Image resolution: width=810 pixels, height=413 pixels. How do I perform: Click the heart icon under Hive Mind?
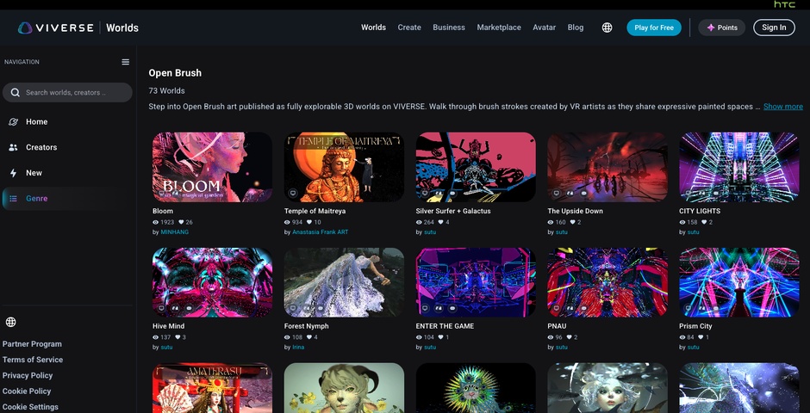point(178,337)
